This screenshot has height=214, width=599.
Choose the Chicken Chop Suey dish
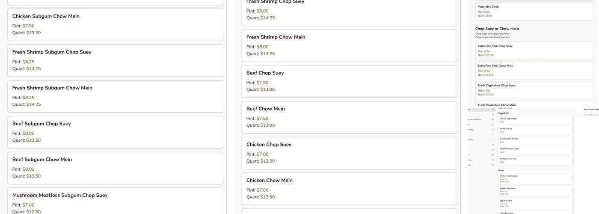click(349, 153)
